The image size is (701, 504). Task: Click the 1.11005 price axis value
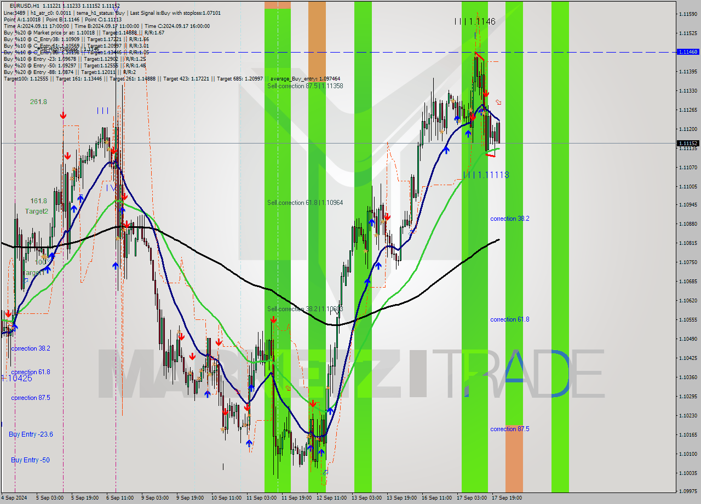click(x=688, y=186)
